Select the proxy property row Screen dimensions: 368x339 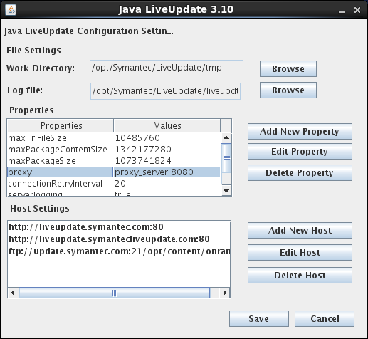(114, 172)
